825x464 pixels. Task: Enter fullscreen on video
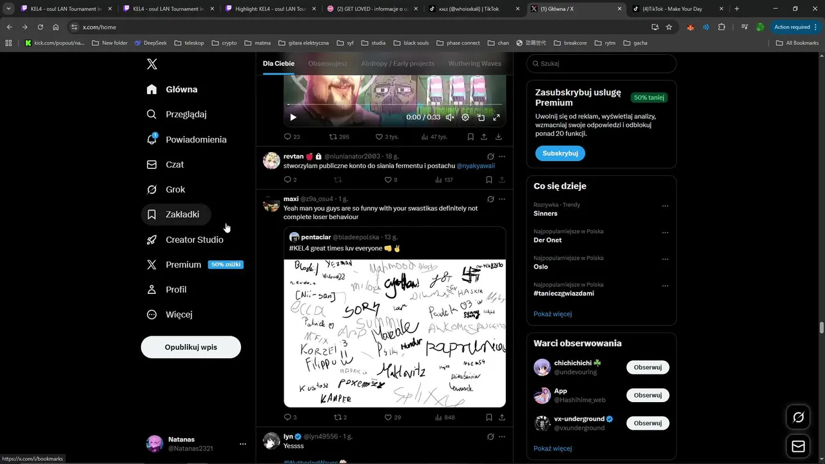click(496, 117)
